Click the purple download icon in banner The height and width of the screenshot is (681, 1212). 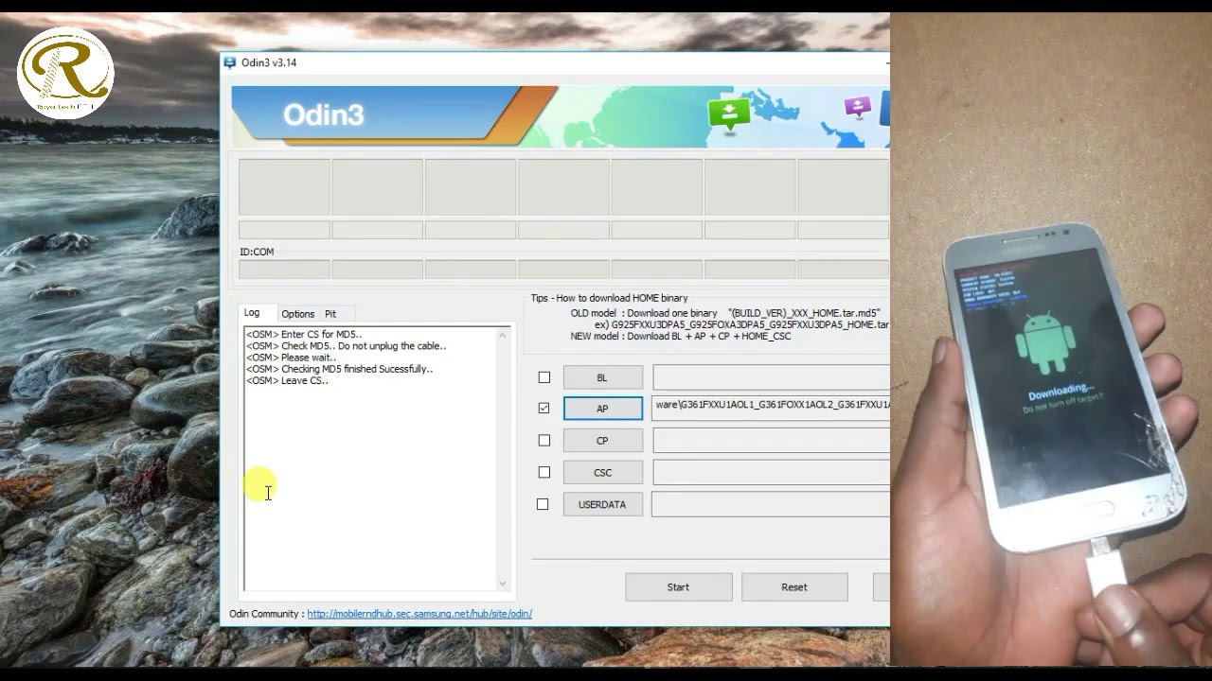(858, 106)
